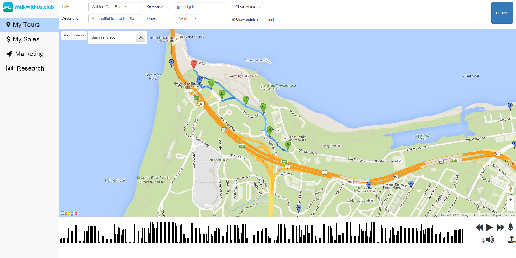Select red marker G on the map
Viewport: 516px width, 258px height.
[x=194, y=65]
